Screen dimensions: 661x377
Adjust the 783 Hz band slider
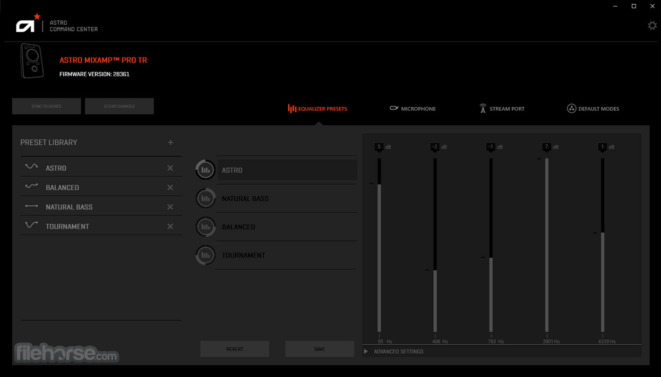(491, 245)
